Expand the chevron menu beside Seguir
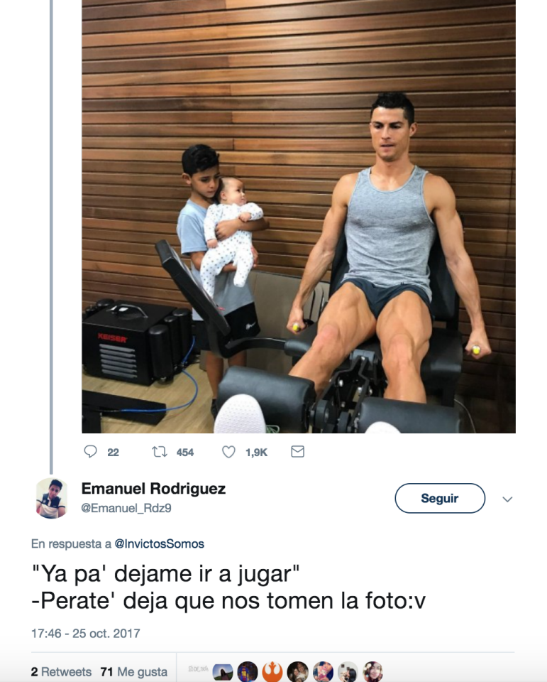547x682 pixels. coord(507,499)
